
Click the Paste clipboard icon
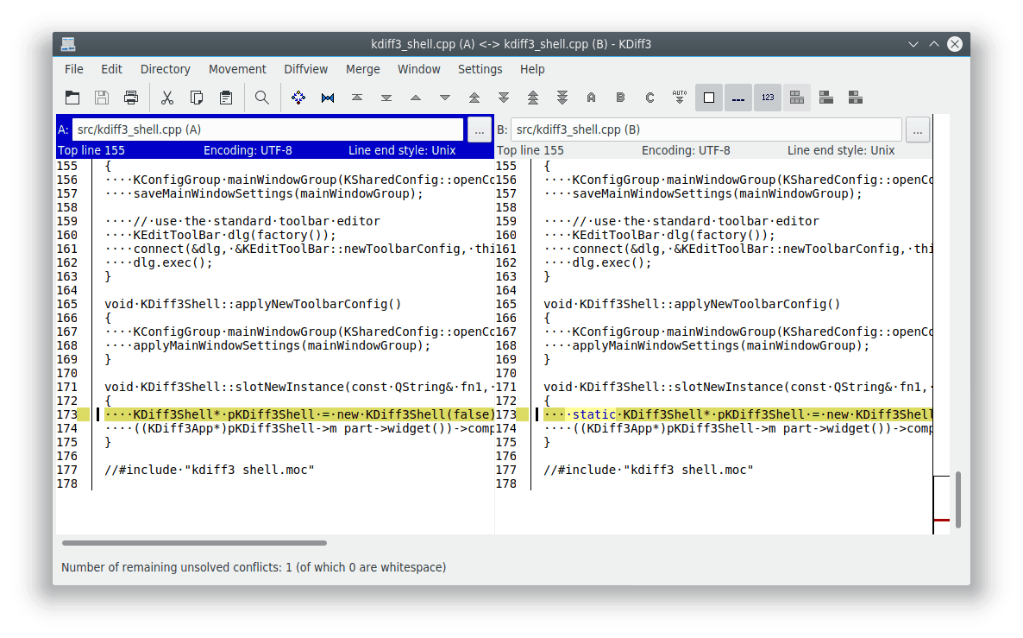pyautogui.click(x=226, y=98)
